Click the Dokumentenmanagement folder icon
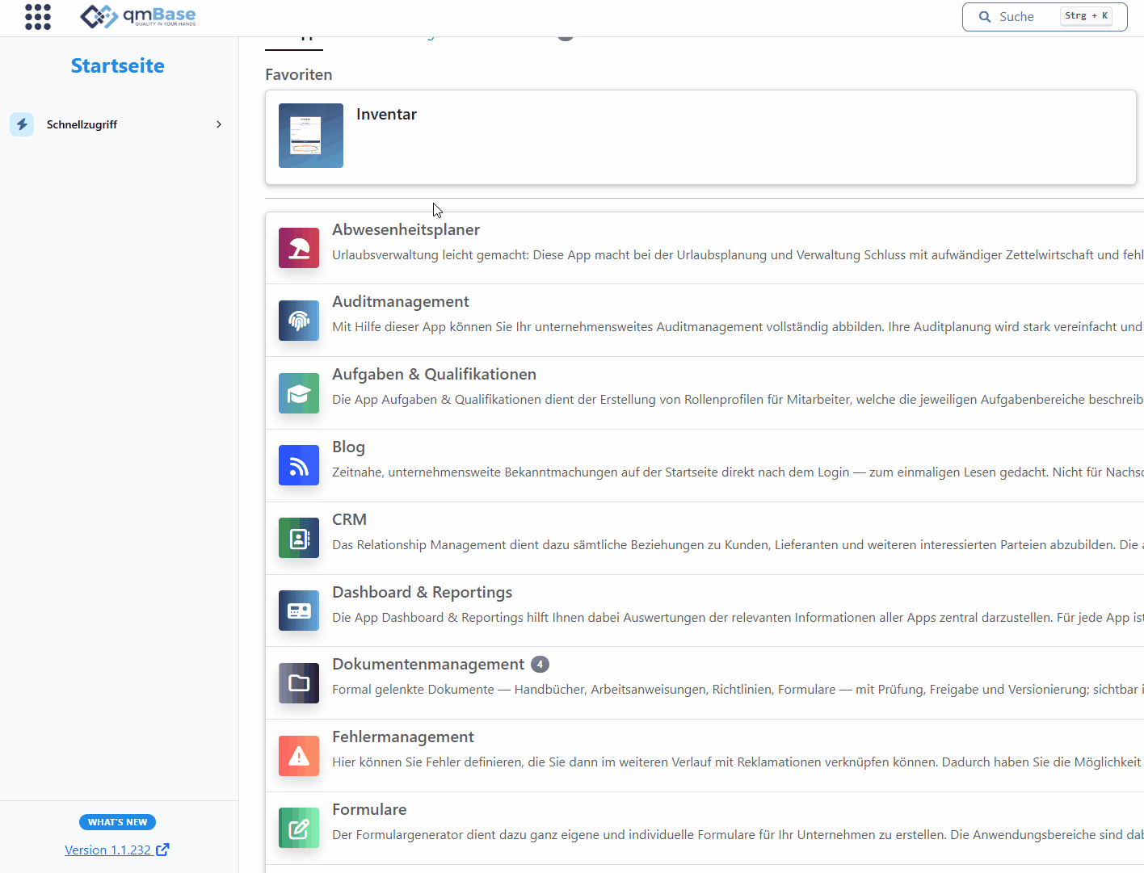 click(299, 683)
